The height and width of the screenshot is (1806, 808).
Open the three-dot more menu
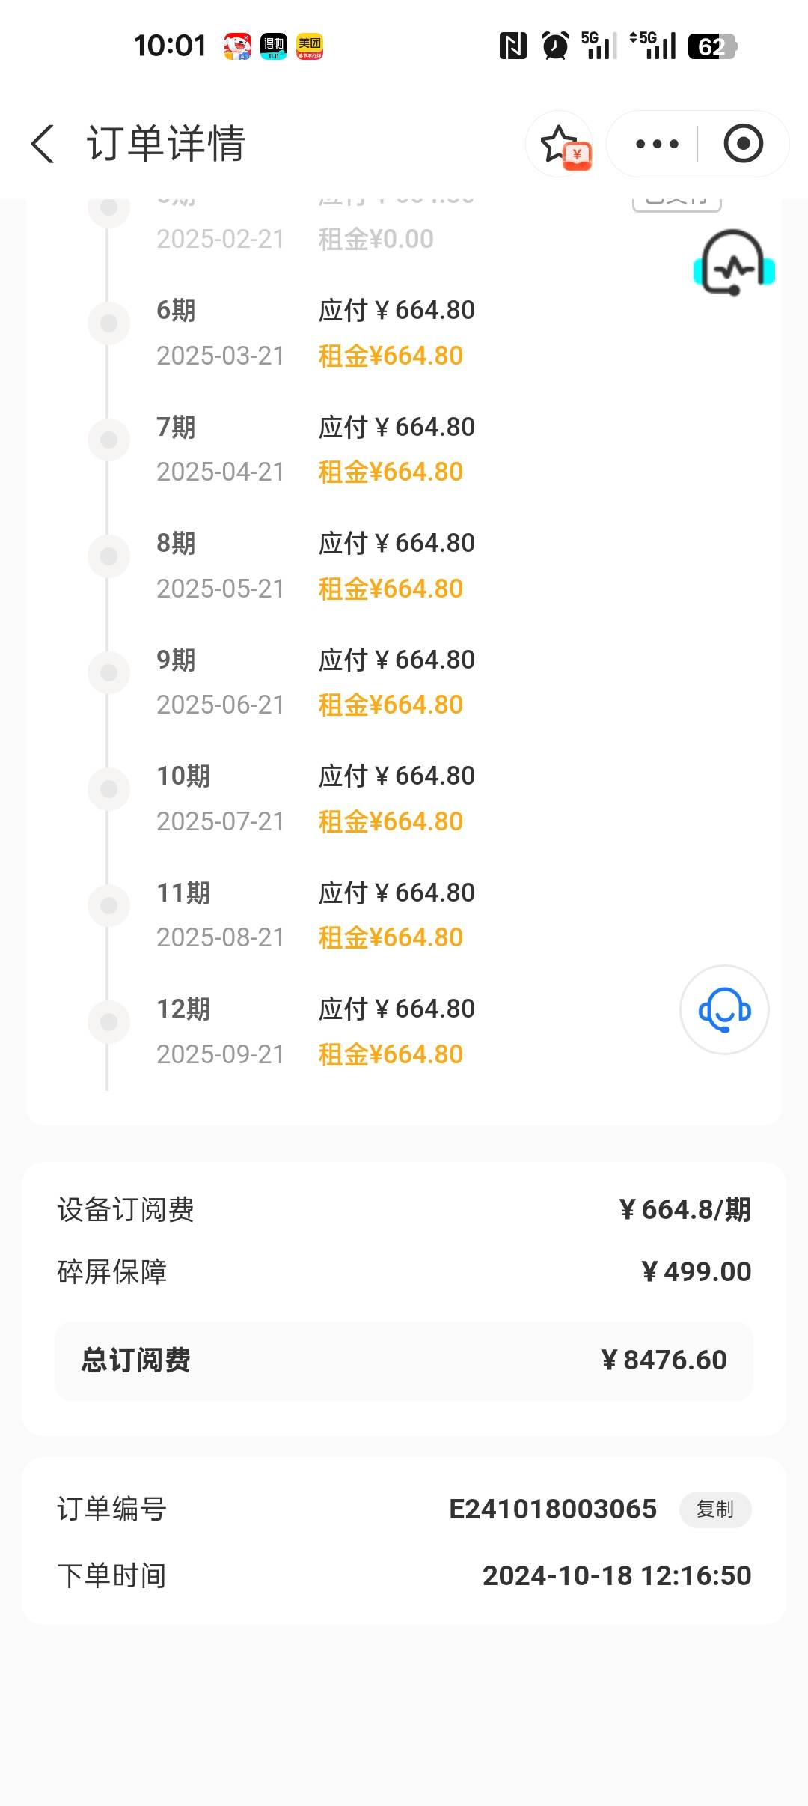pyautogui.click(x=656, y=144)
